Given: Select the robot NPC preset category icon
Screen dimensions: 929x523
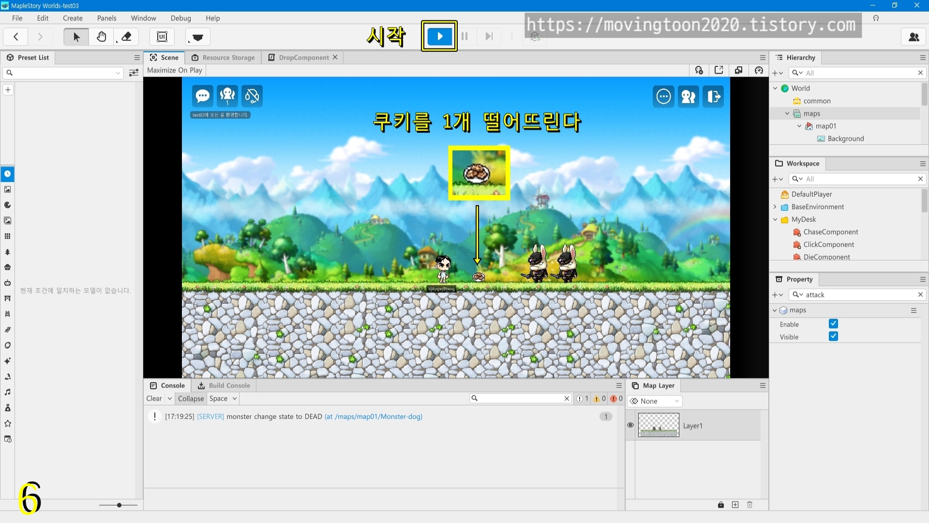Looking at the screenshot, I should click(8, 283).
